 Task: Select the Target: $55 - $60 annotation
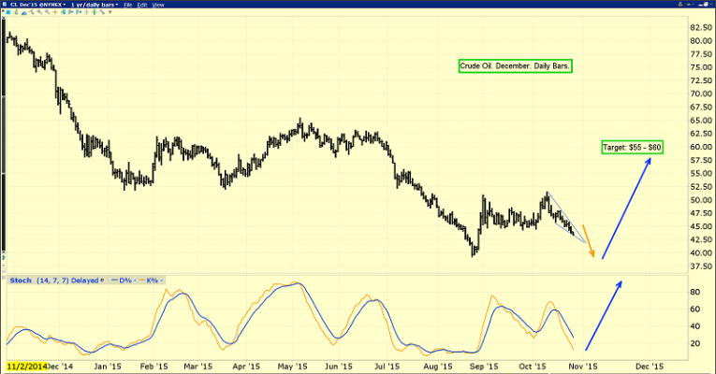click(633, 148)
